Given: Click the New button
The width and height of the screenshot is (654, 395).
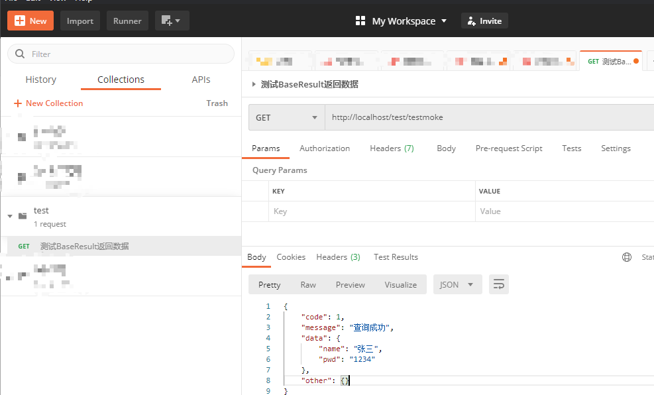Looking at the screenshot, I should (30, 21).
